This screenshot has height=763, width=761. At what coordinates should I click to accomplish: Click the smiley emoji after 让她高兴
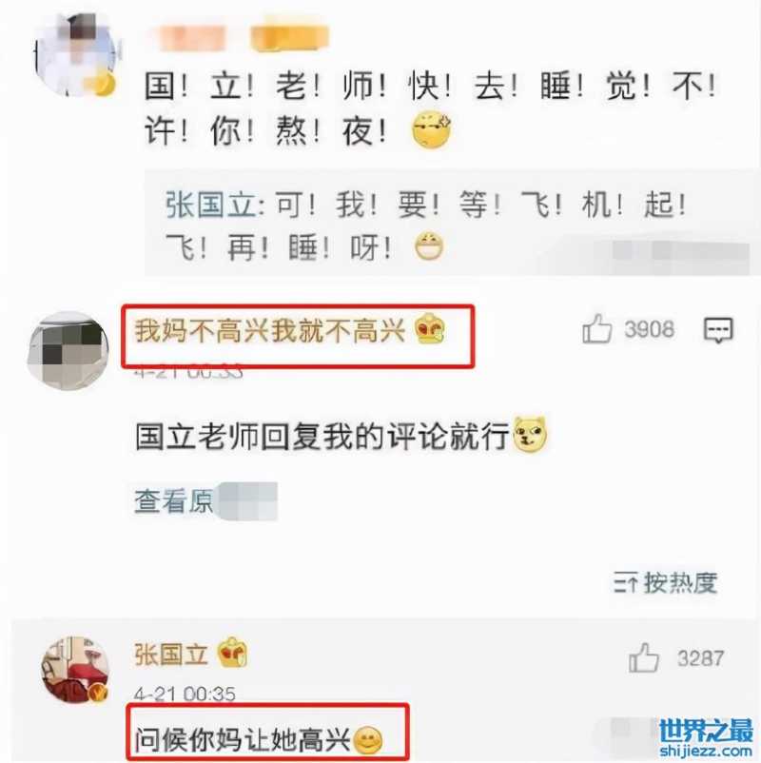367,740
